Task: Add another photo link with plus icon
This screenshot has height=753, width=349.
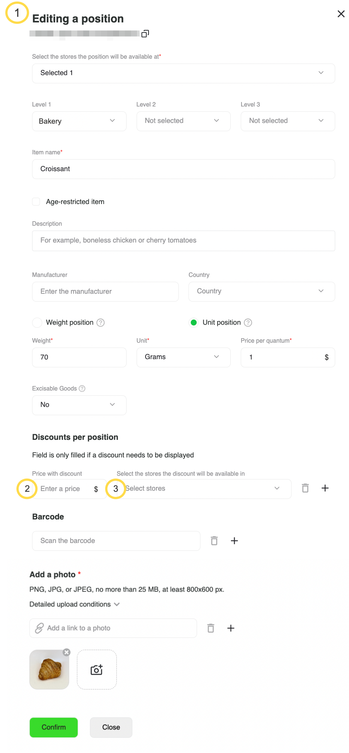Action: 231,628
